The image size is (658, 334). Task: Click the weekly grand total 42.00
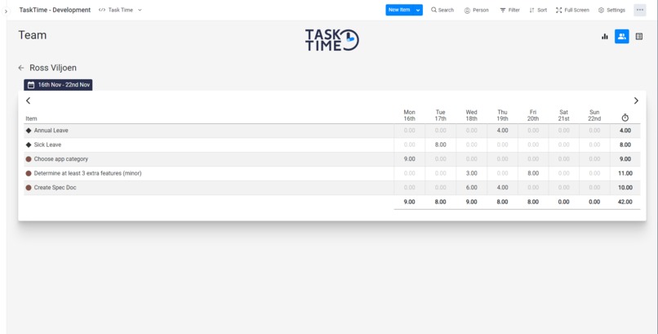[625, 202]
